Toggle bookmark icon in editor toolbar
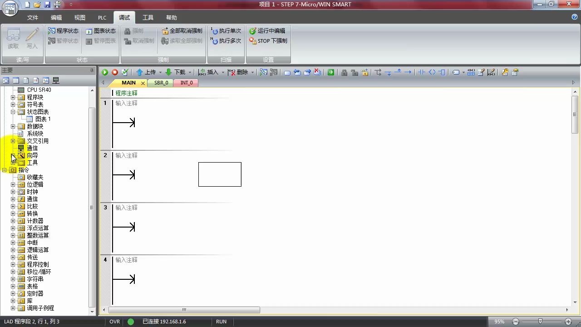The image size is (581, 327). (x=287, y=72)
